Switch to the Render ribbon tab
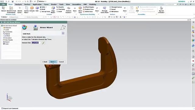The height and width of the screenshot is (110, 195). pos(54,4)
